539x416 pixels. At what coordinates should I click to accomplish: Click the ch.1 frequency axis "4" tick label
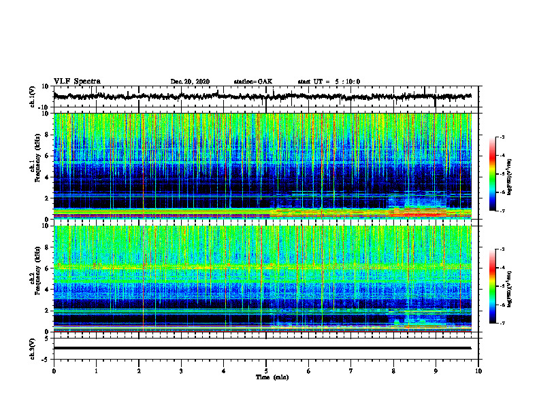pyautogui.click(x=47, y=177)
